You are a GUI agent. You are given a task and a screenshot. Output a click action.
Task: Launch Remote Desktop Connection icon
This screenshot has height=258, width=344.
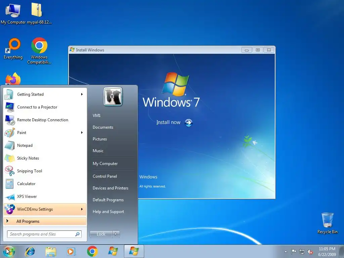point(9,120)
